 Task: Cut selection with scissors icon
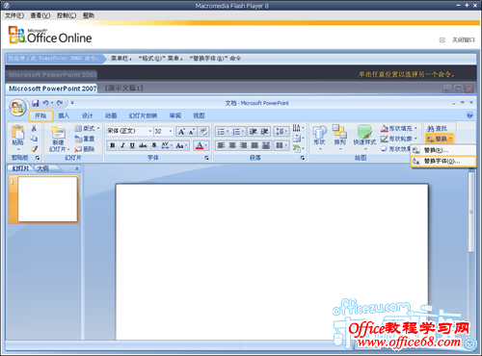[34, 128]
